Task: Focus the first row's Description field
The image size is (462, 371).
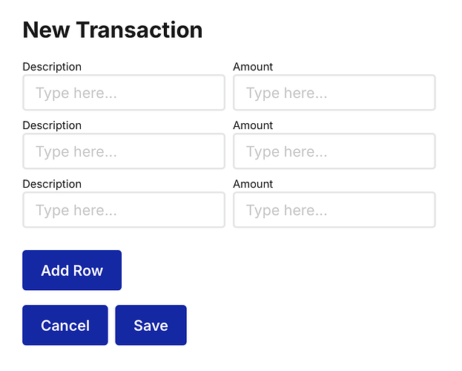Action: [x=124, y=93]
